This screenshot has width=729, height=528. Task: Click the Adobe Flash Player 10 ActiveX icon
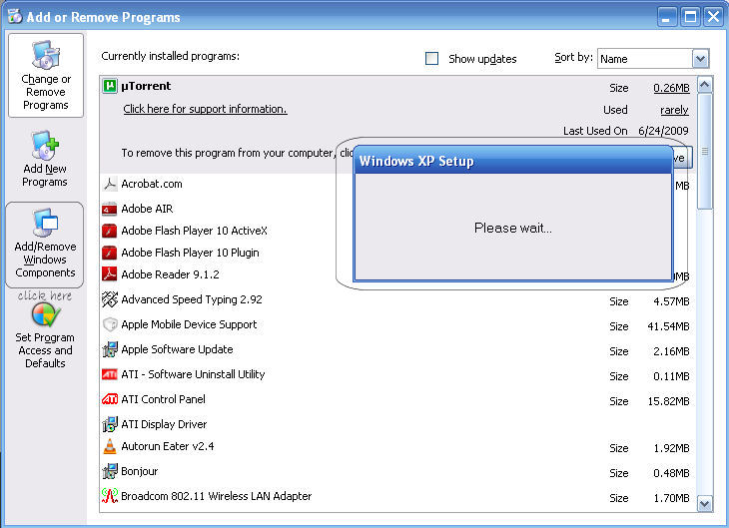110,231
